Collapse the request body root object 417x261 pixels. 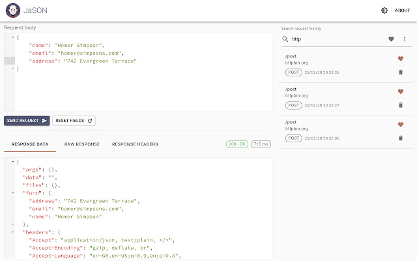point(13,37)
